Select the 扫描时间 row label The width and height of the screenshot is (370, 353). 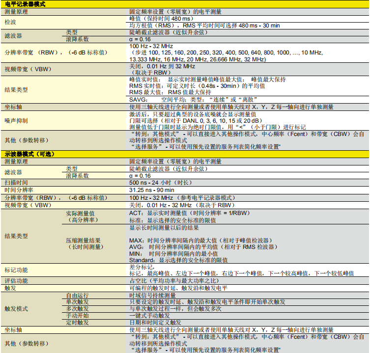[x=16, y=183]
